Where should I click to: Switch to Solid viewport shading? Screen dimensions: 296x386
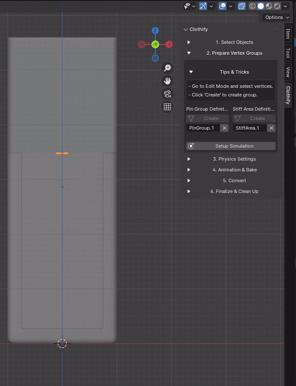tap(260, 6)
